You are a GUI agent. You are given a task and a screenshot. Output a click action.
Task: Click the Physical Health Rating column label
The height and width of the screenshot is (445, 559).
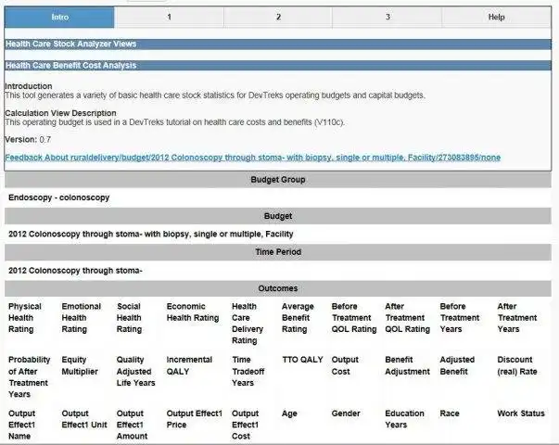point(25,318)
